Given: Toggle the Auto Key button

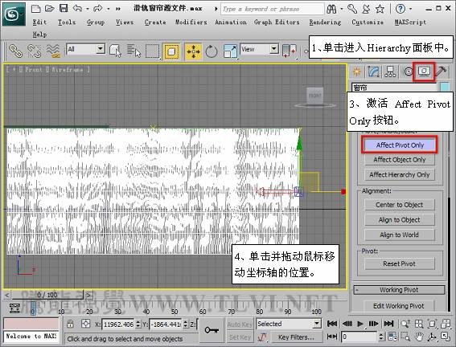Looking at the screenshot, I should (240, 324).
